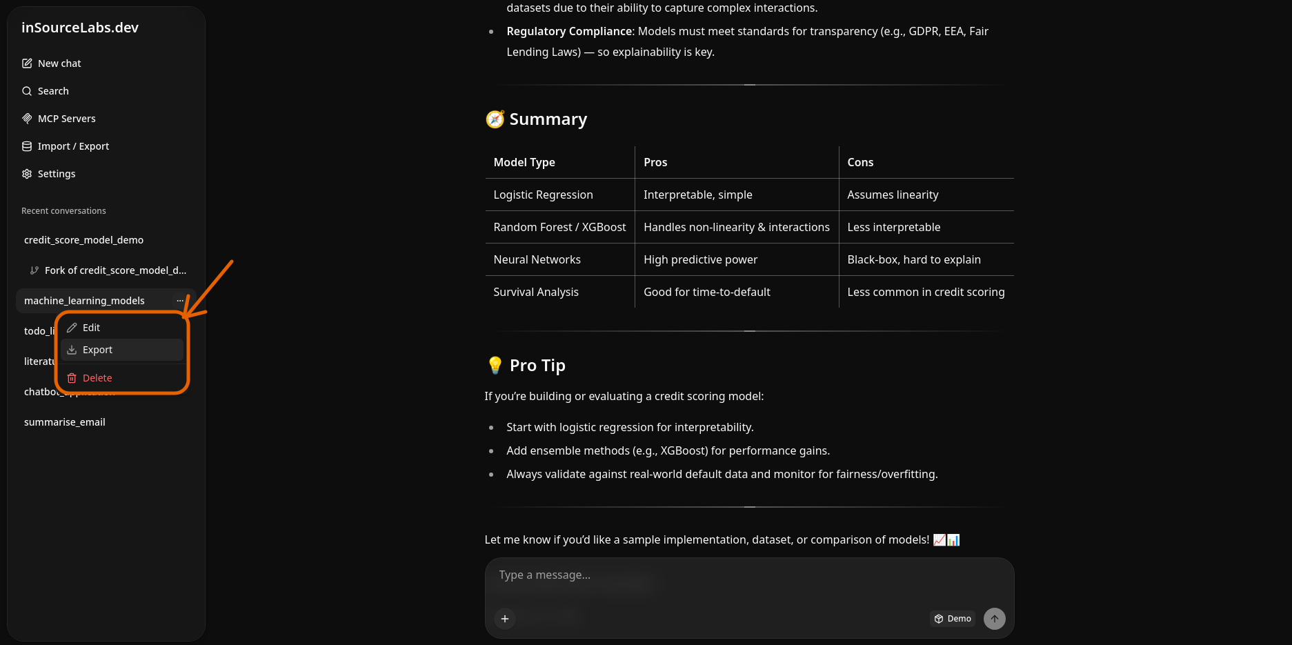Click the plus attachment icon in message box
This screenshot has width=1292, height=645.
pyautogui.click(x=505, y=619)
